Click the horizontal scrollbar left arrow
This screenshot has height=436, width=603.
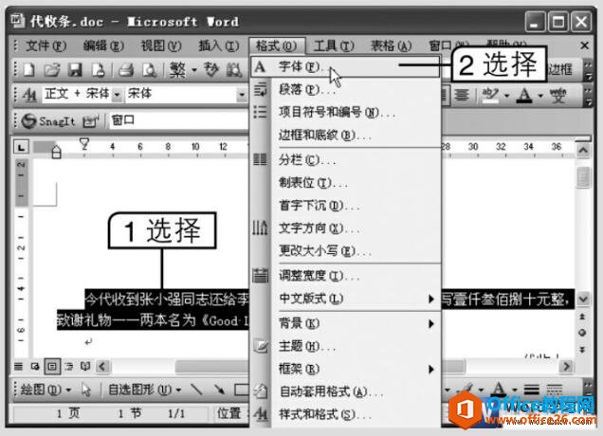tap(102, 366)
